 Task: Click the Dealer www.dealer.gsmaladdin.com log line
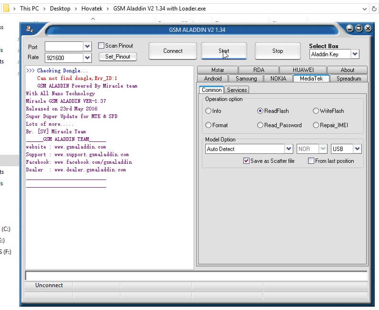pyautogui.click(x=76, y=170)
